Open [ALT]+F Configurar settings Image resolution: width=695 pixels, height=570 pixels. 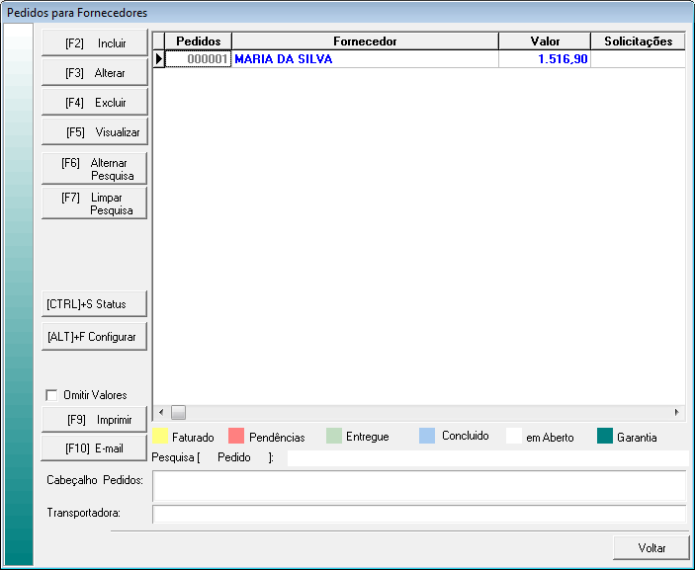tap(95, 337)
